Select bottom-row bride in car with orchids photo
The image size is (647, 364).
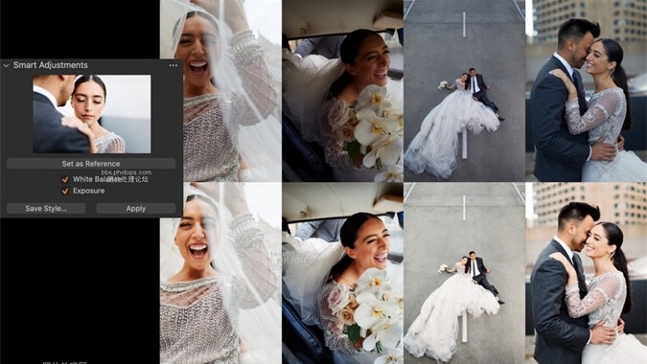pos(342,273)
